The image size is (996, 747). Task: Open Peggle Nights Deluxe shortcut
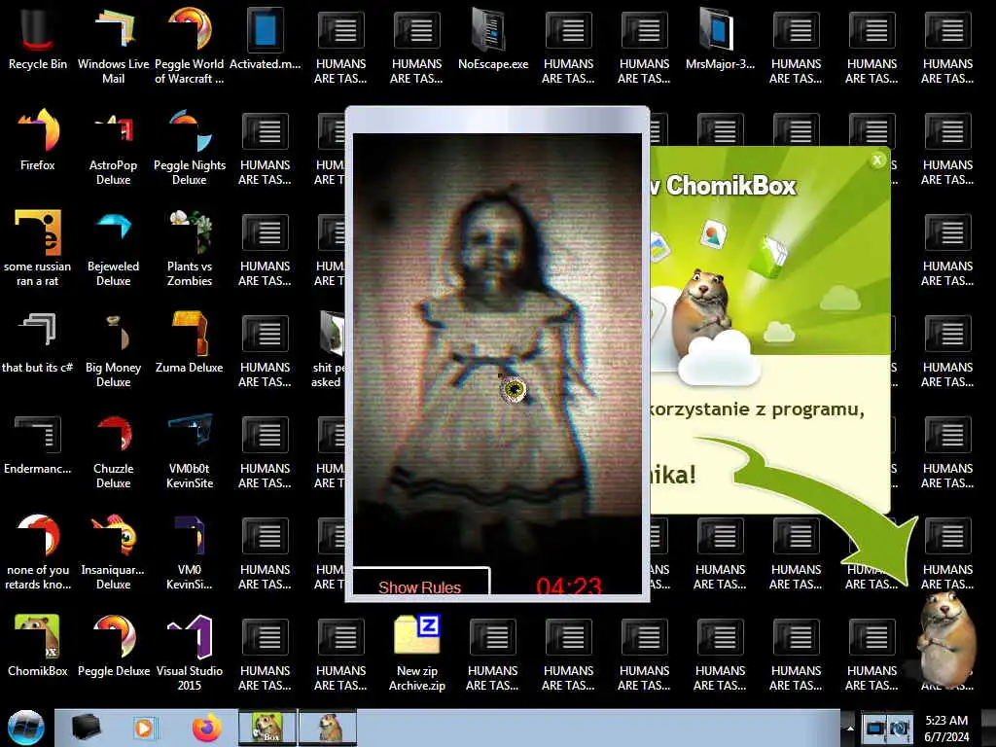pyautogui.click(x=190, y=148)
